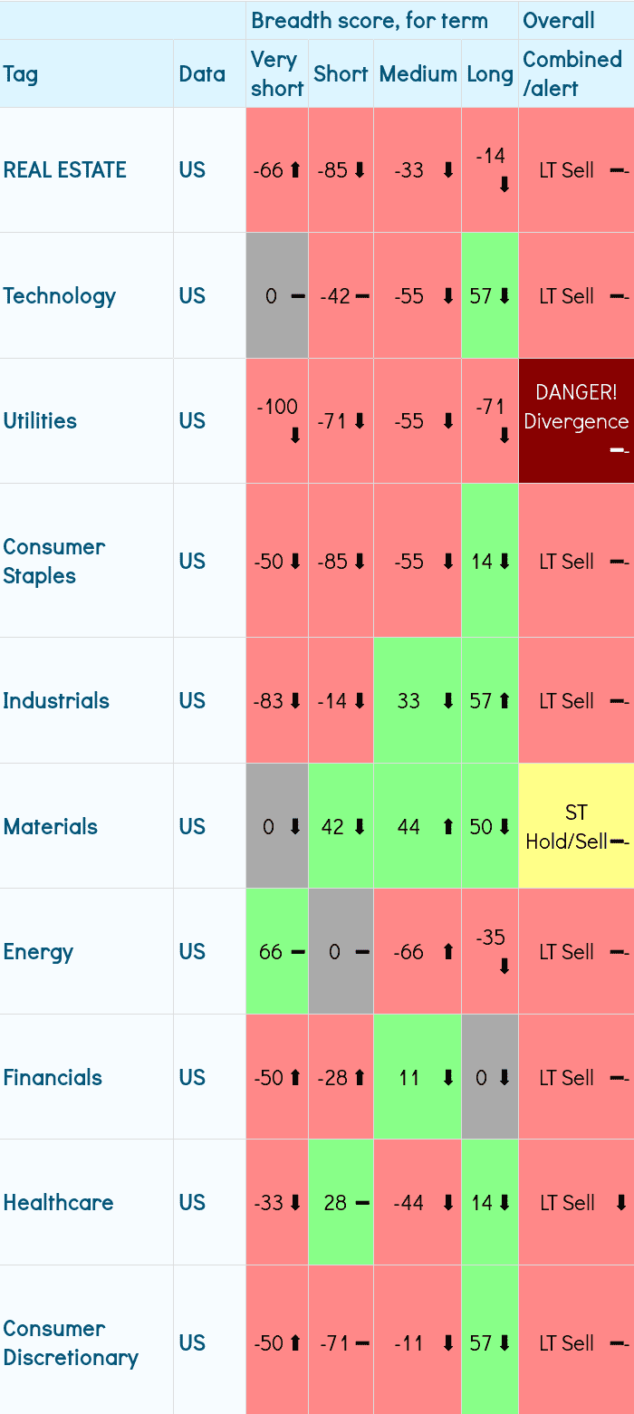Select the Medium column header
The height and width of the screenshot is (1414, 634).
pos(418,73)
